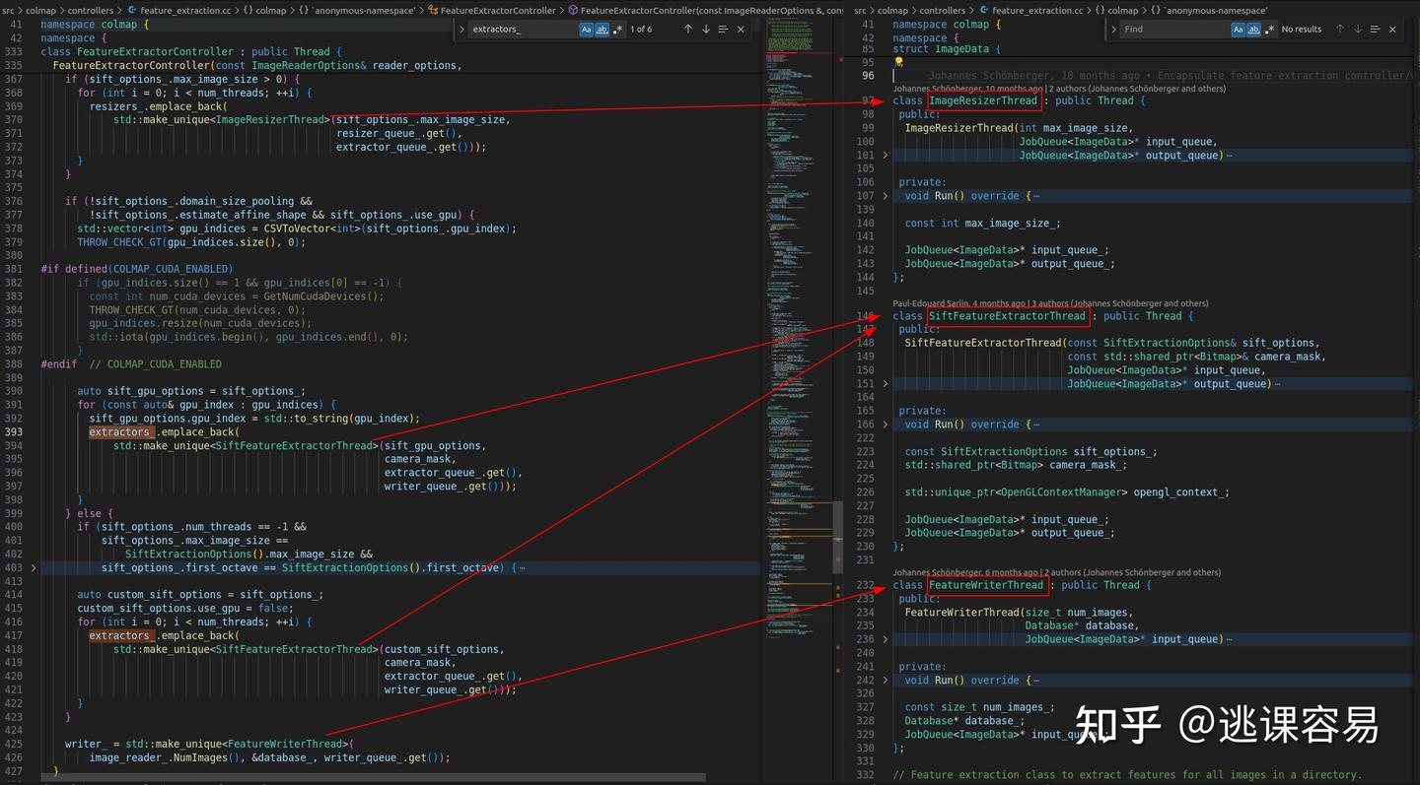1420x785 pixels.
Task: Open 'controllers' breadcrumb in the ImageResizerThread editor
Action: 942,10
